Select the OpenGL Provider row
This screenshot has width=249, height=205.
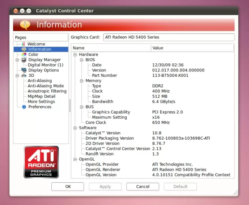pyautogui.click(x=153, y=164)
